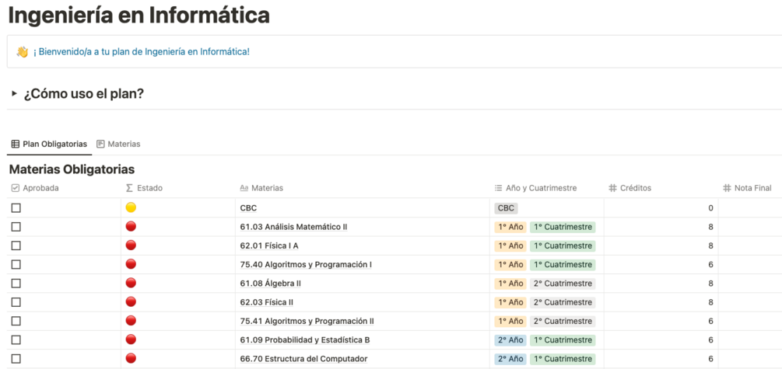
Task: Open the 75.40 Algoritmos y Programación I page
Action: (306, 265)
